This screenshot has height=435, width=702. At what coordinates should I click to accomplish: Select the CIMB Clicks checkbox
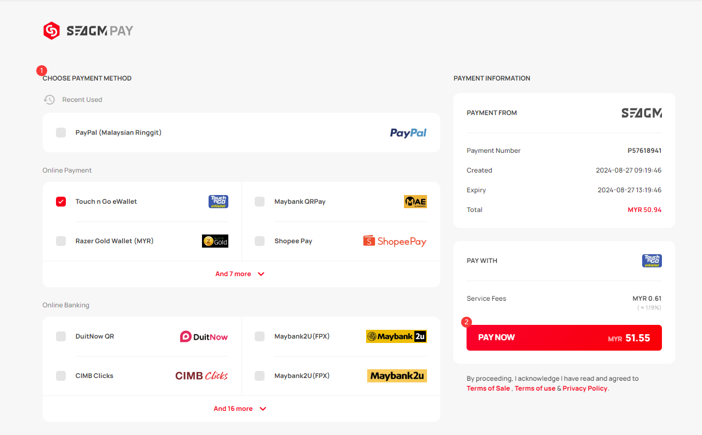click(61, 376)
